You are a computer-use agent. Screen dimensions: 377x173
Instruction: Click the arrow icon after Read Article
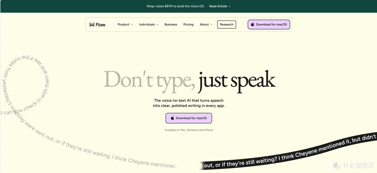(229, 6)
